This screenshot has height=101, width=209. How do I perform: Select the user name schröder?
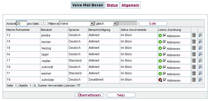(48, 80)
